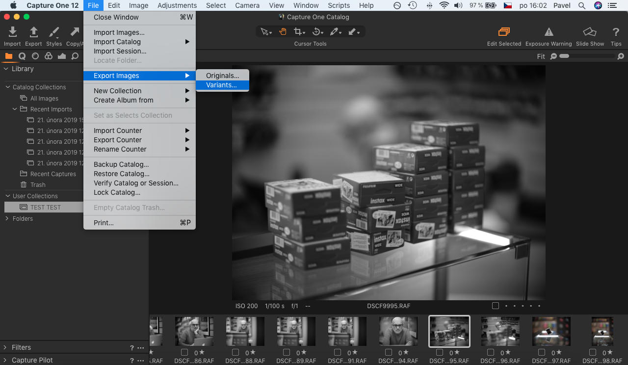Viewport: 628px width, 365px height.
Task: Select the Rotation cursor tool
Action: [x=317, y=31]
